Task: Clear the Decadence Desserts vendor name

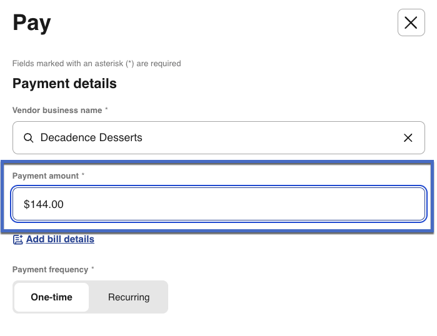Action: click(408, 138)
